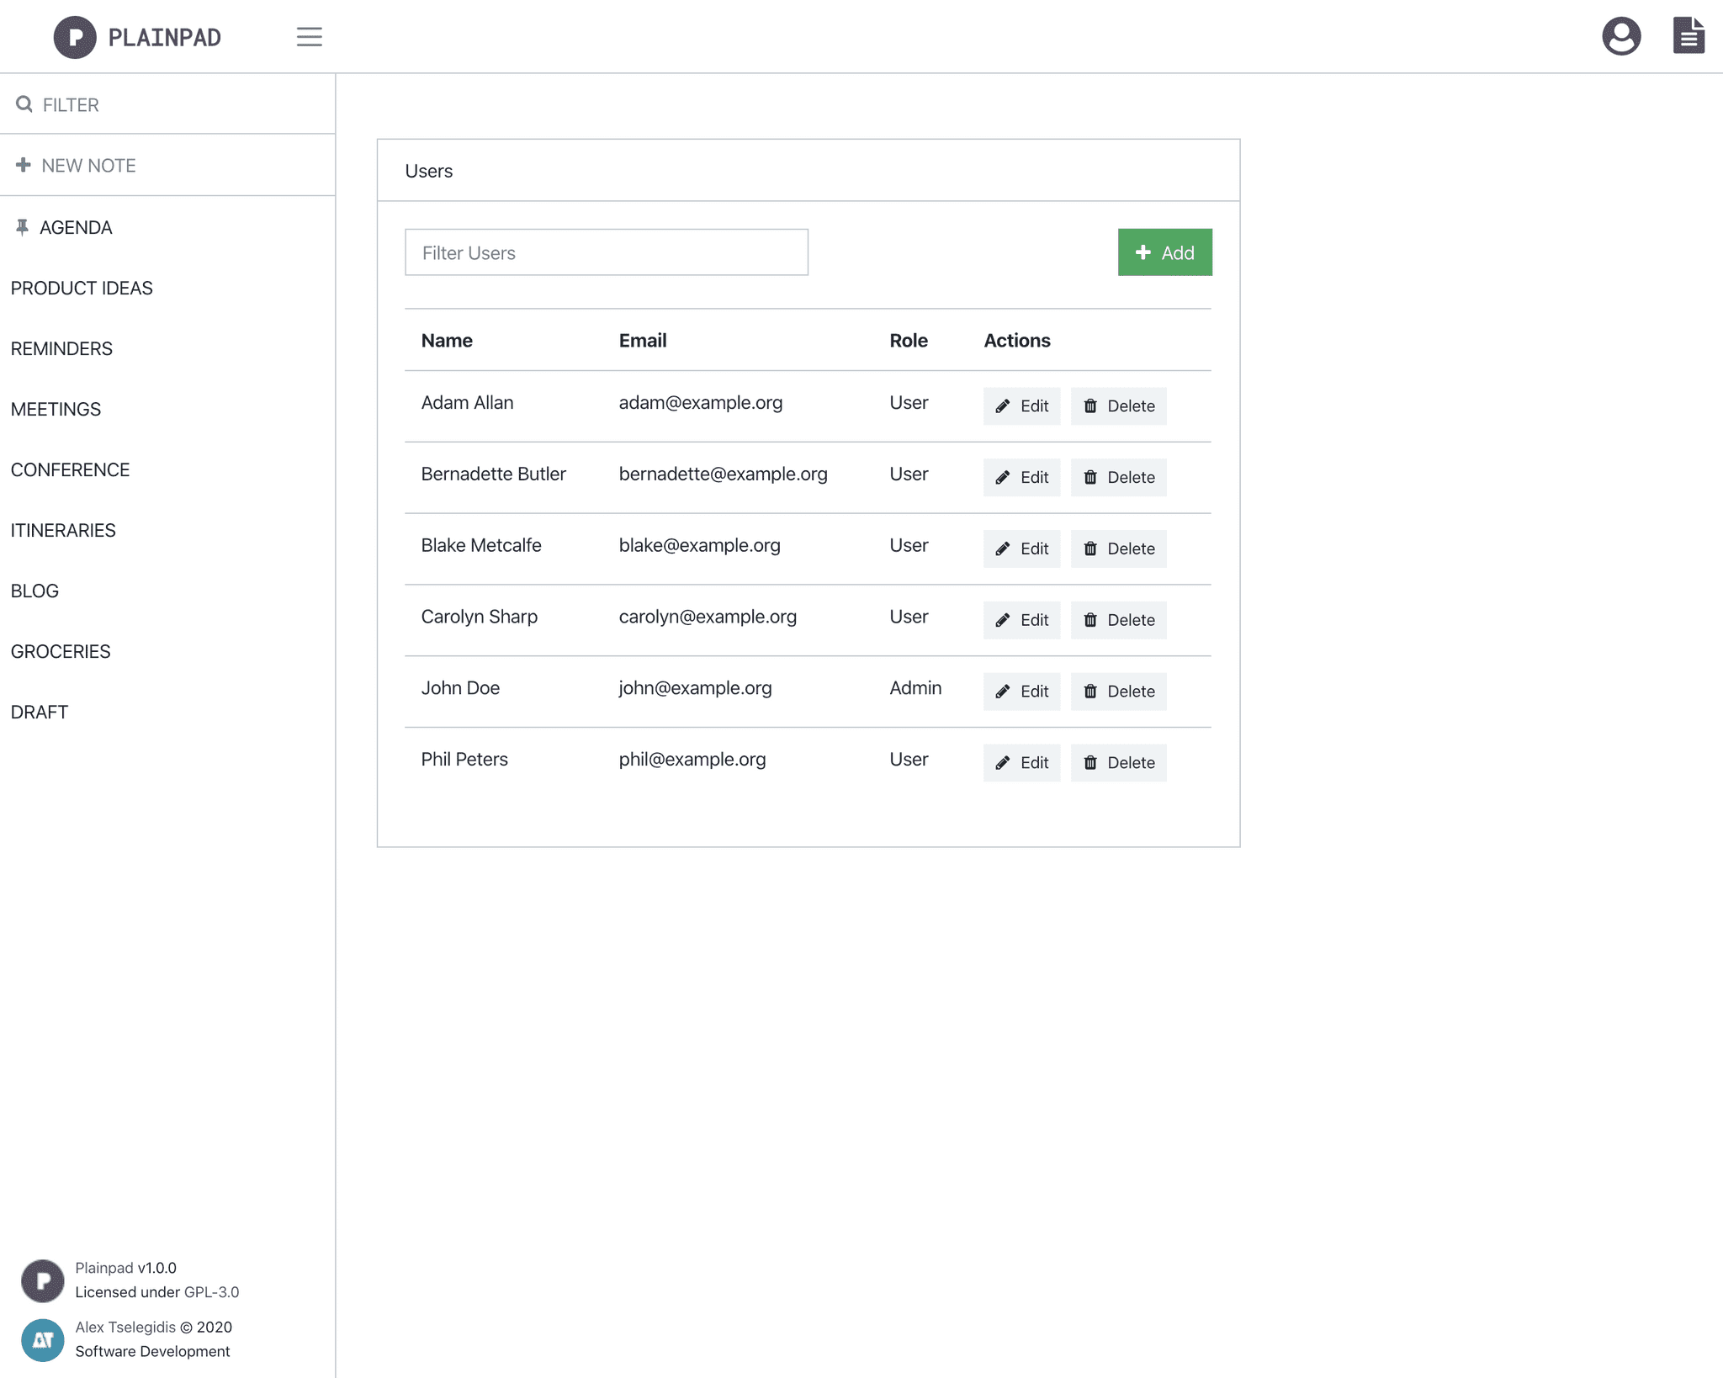The image size is (1723, 1378).
Task: Click Filter Users input field
Action: click(607, 252)
